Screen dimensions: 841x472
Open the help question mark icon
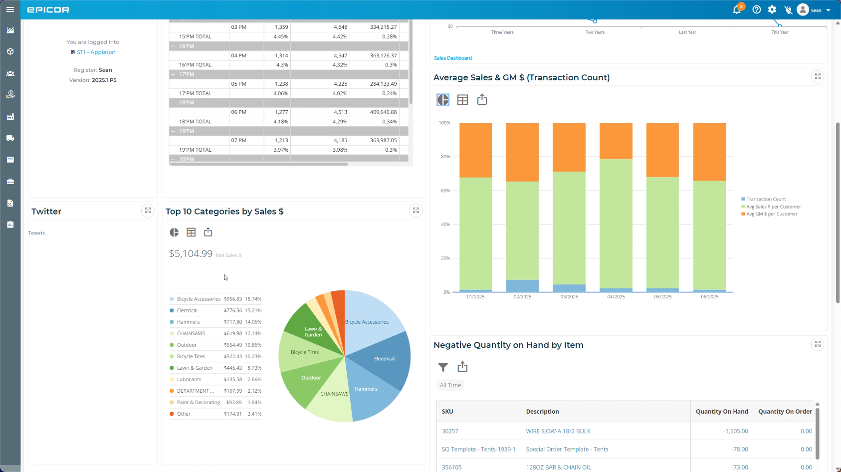pyautogui.click(x=756, y=9)
